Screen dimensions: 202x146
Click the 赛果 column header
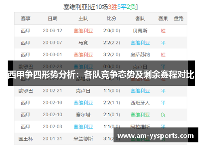pos(163,19)
